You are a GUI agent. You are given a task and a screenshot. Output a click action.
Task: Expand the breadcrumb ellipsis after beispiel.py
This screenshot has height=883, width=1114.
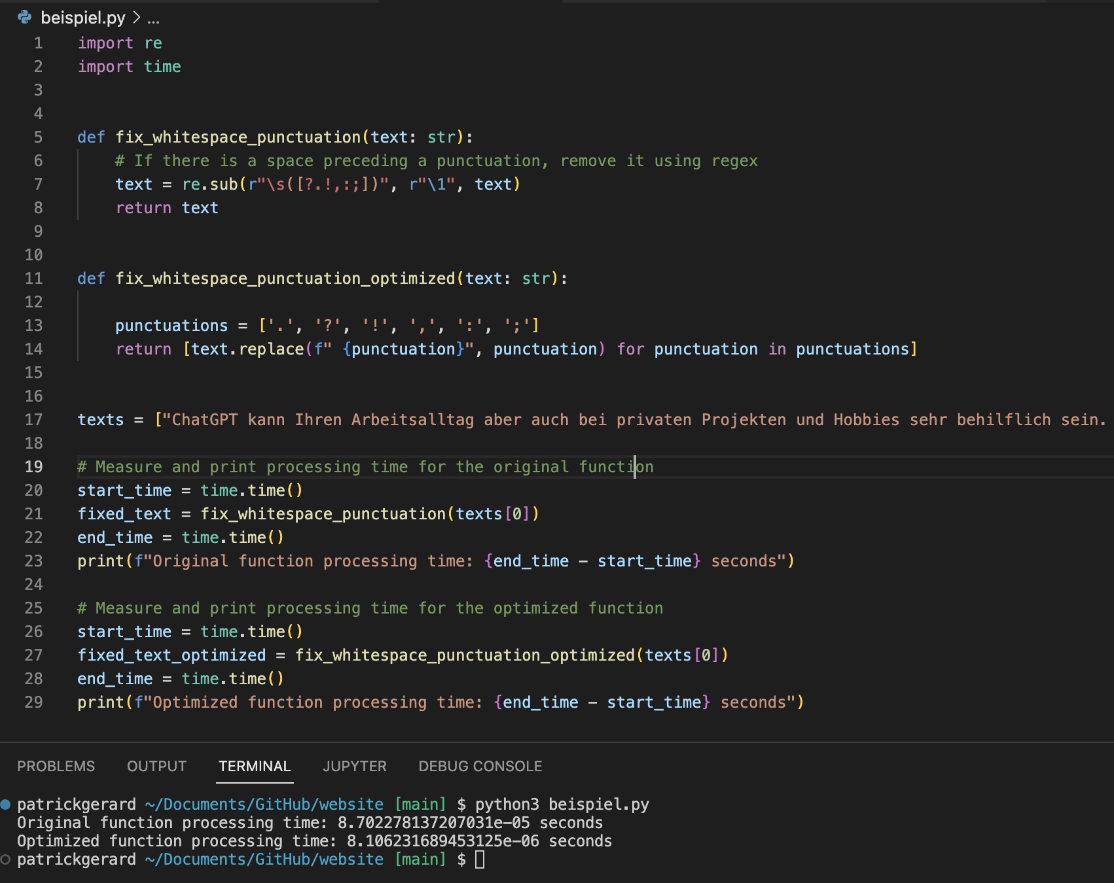click(x=153, y=18)
